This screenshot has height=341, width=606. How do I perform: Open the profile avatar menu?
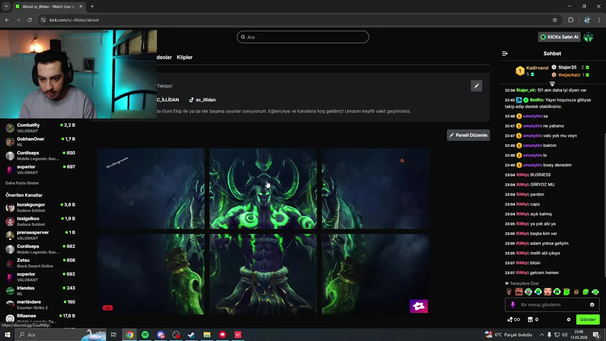(588, 37)
